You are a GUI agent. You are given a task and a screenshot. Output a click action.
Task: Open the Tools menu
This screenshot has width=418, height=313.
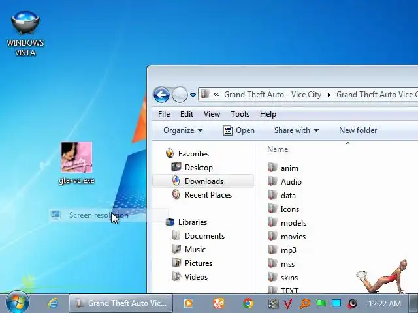coord(240,114)
